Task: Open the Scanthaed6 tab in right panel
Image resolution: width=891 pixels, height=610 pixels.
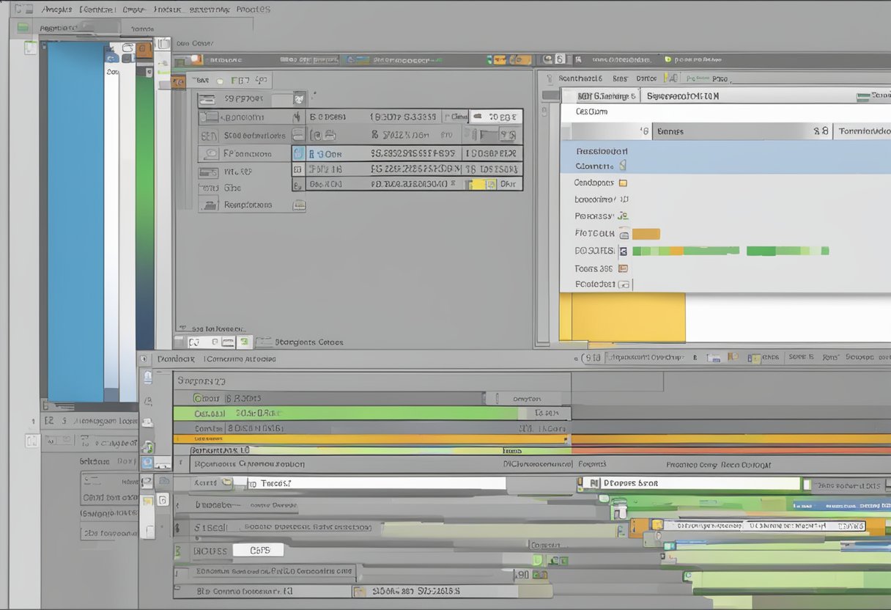Action: pyautogui.click(x=580, y=78)
